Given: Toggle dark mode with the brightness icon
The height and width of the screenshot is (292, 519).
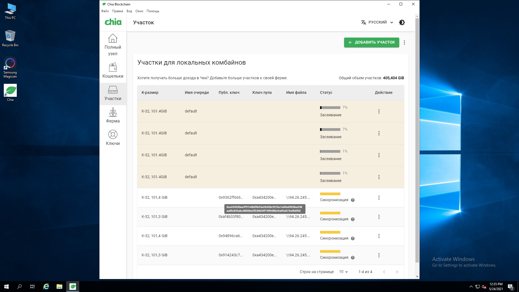Looking at the screenshot, I should click(x=402, y=22).
